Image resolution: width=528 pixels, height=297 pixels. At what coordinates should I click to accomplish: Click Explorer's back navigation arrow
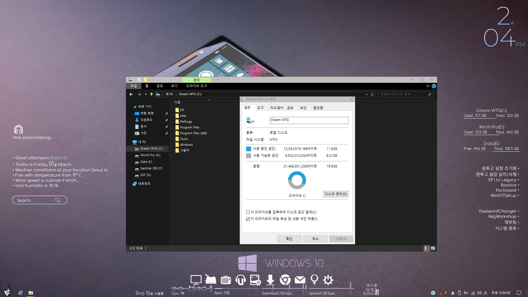(131, 94)
